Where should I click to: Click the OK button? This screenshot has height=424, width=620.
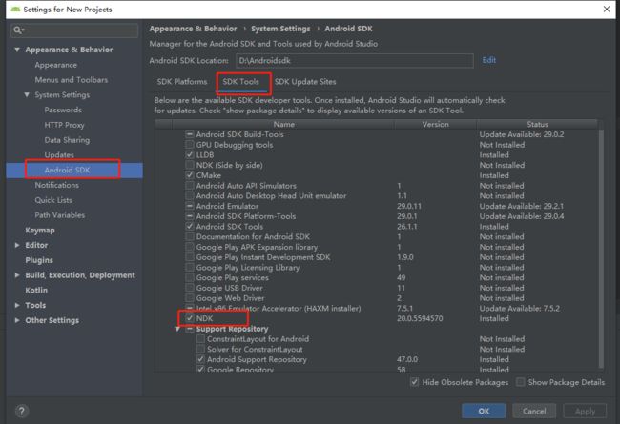point(484,411)
